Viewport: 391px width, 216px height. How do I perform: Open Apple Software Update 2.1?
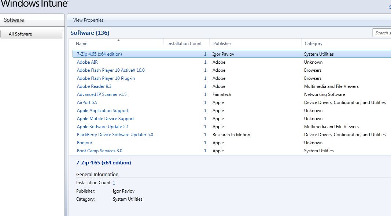click(103, 127)
